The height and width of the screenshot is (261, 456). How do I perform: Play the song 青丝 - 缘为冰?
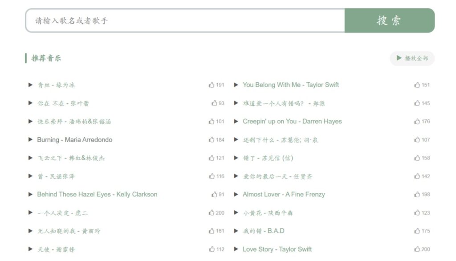point(31,85)
